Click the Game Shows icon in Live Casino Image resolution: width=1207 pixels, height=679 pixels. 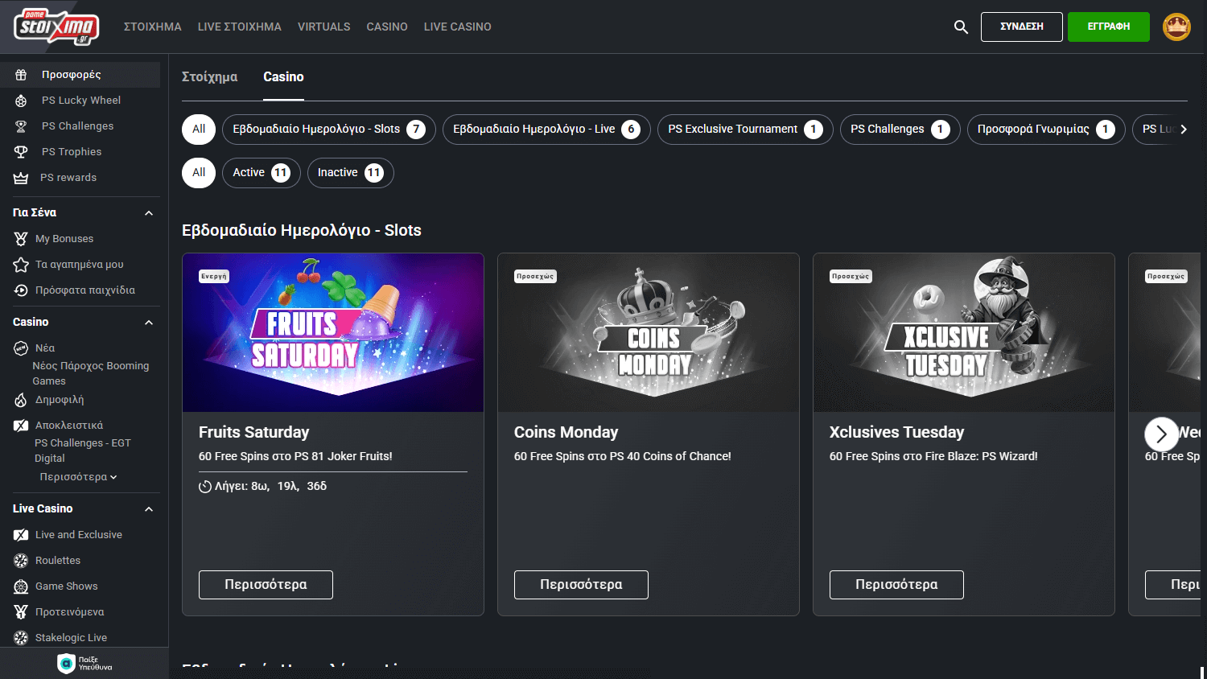[x=19, y=586]
